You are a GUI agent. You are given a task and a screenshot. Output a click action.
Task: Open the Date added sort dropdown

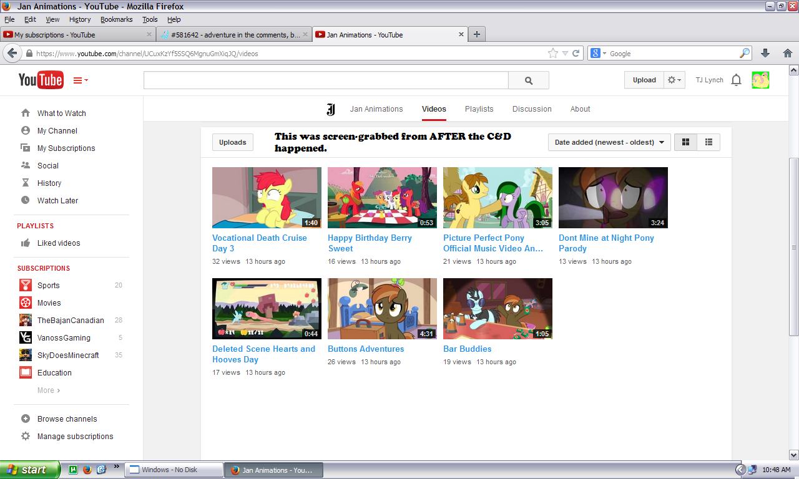(x=609, y=142)
